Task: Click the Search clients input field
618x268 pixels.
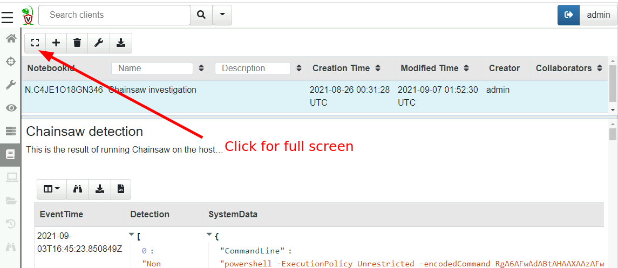Action: click(114, 15)
